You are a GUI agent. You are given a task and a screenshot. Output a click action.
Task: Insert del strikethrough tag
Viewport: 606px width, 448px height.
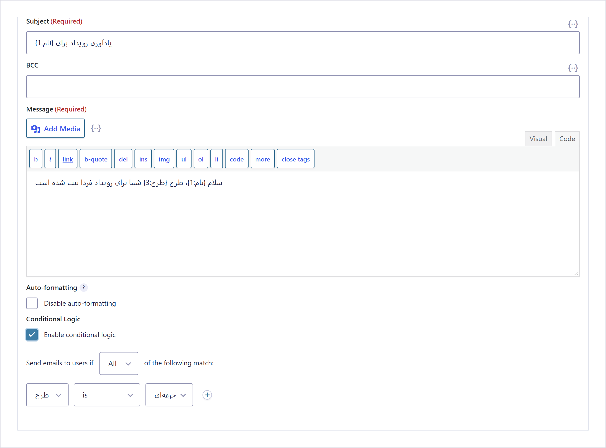point(123,159)
